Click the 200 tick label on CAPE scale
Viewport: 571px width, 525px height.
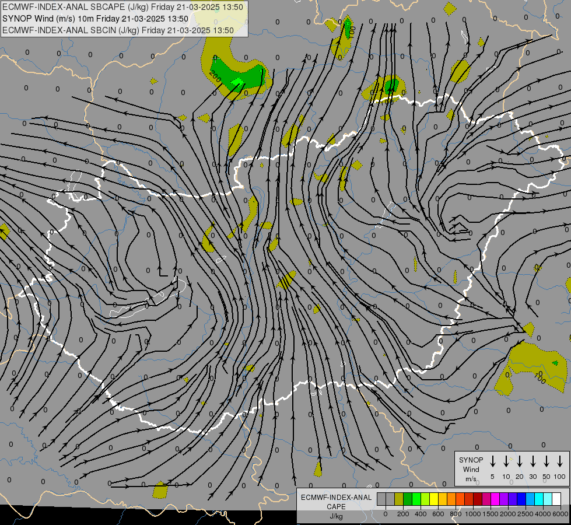(x=403, y=514)
